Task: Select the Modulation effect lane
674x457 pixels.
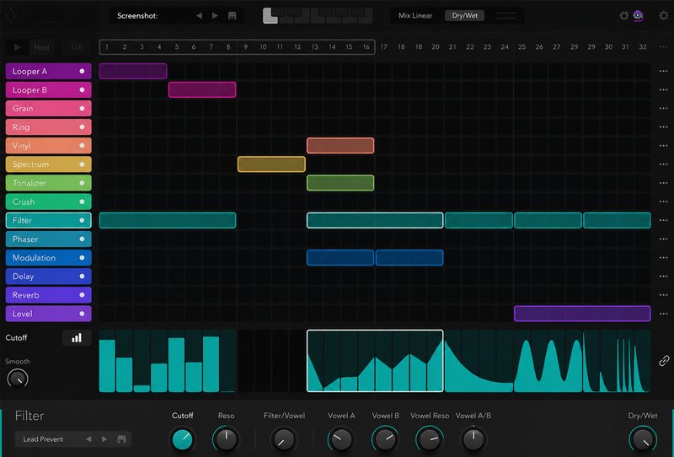Action: (x=49, y=258)
